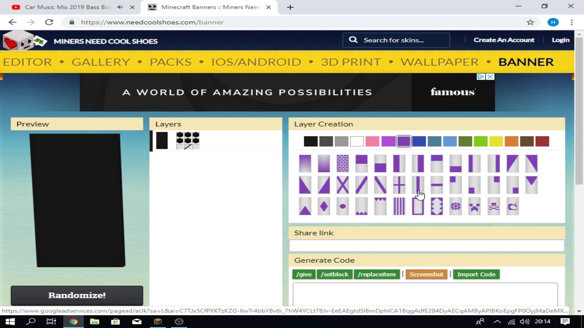This screenshot has width=584, height=328.
Task: Show hidden system tray icons
Action: click(497, 322)
